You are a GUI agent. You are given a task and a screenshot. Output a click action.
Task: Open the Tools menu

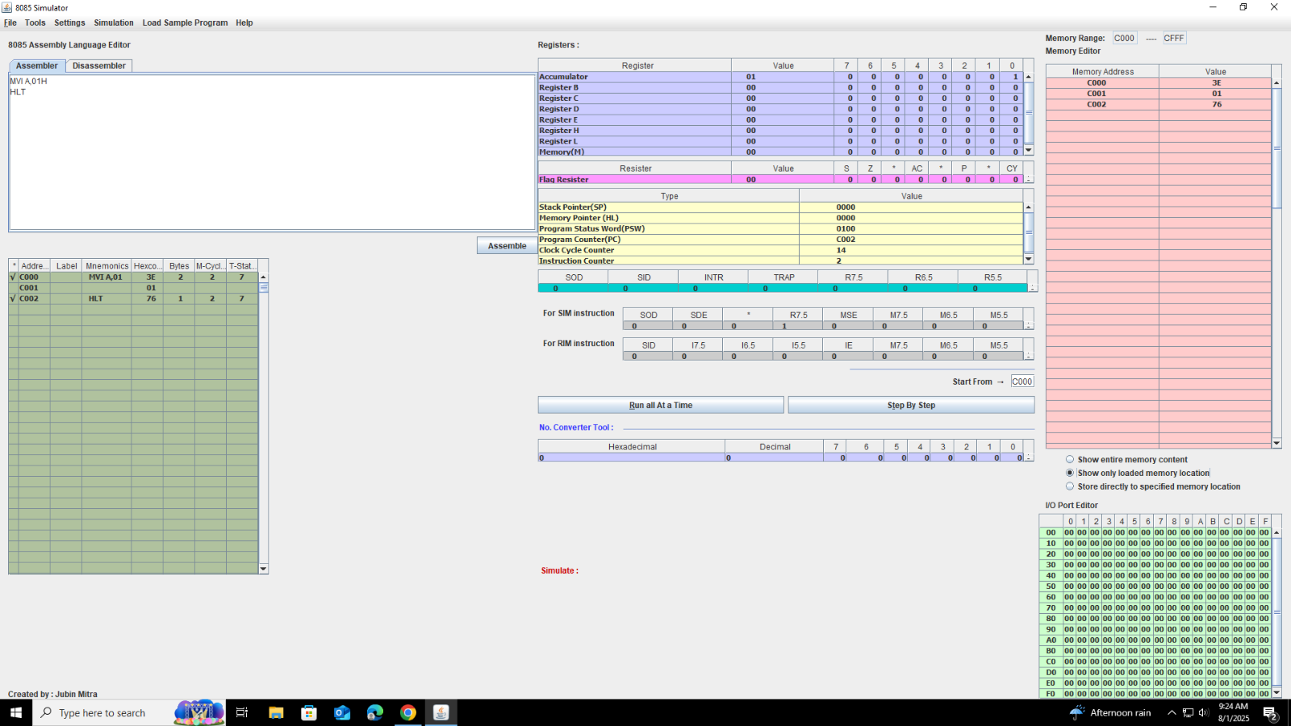[x=35, y=23]
